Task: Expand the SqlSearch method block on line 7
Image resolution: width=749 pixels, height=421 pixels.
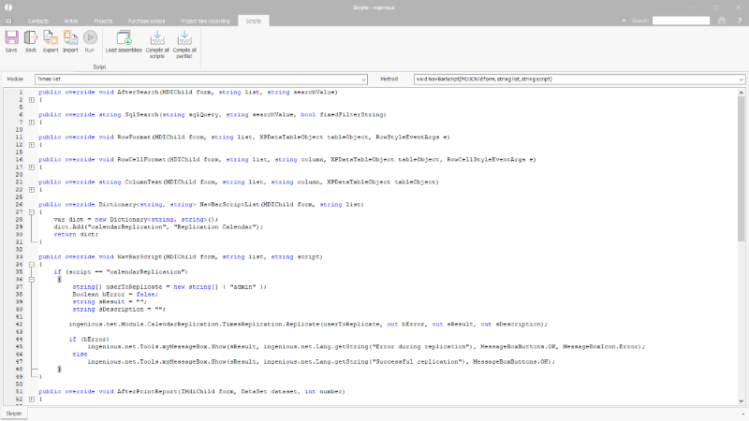Action: tap(32, 123)
